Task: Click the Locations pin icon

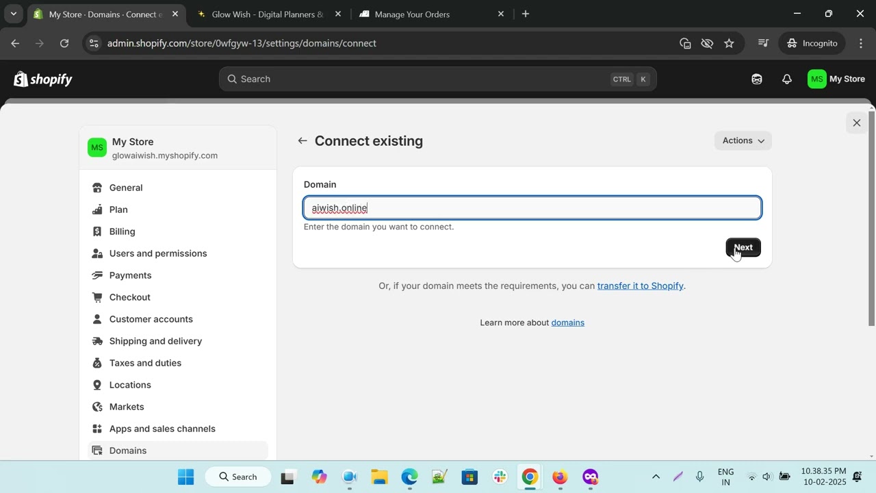Action: pos(97,385)
